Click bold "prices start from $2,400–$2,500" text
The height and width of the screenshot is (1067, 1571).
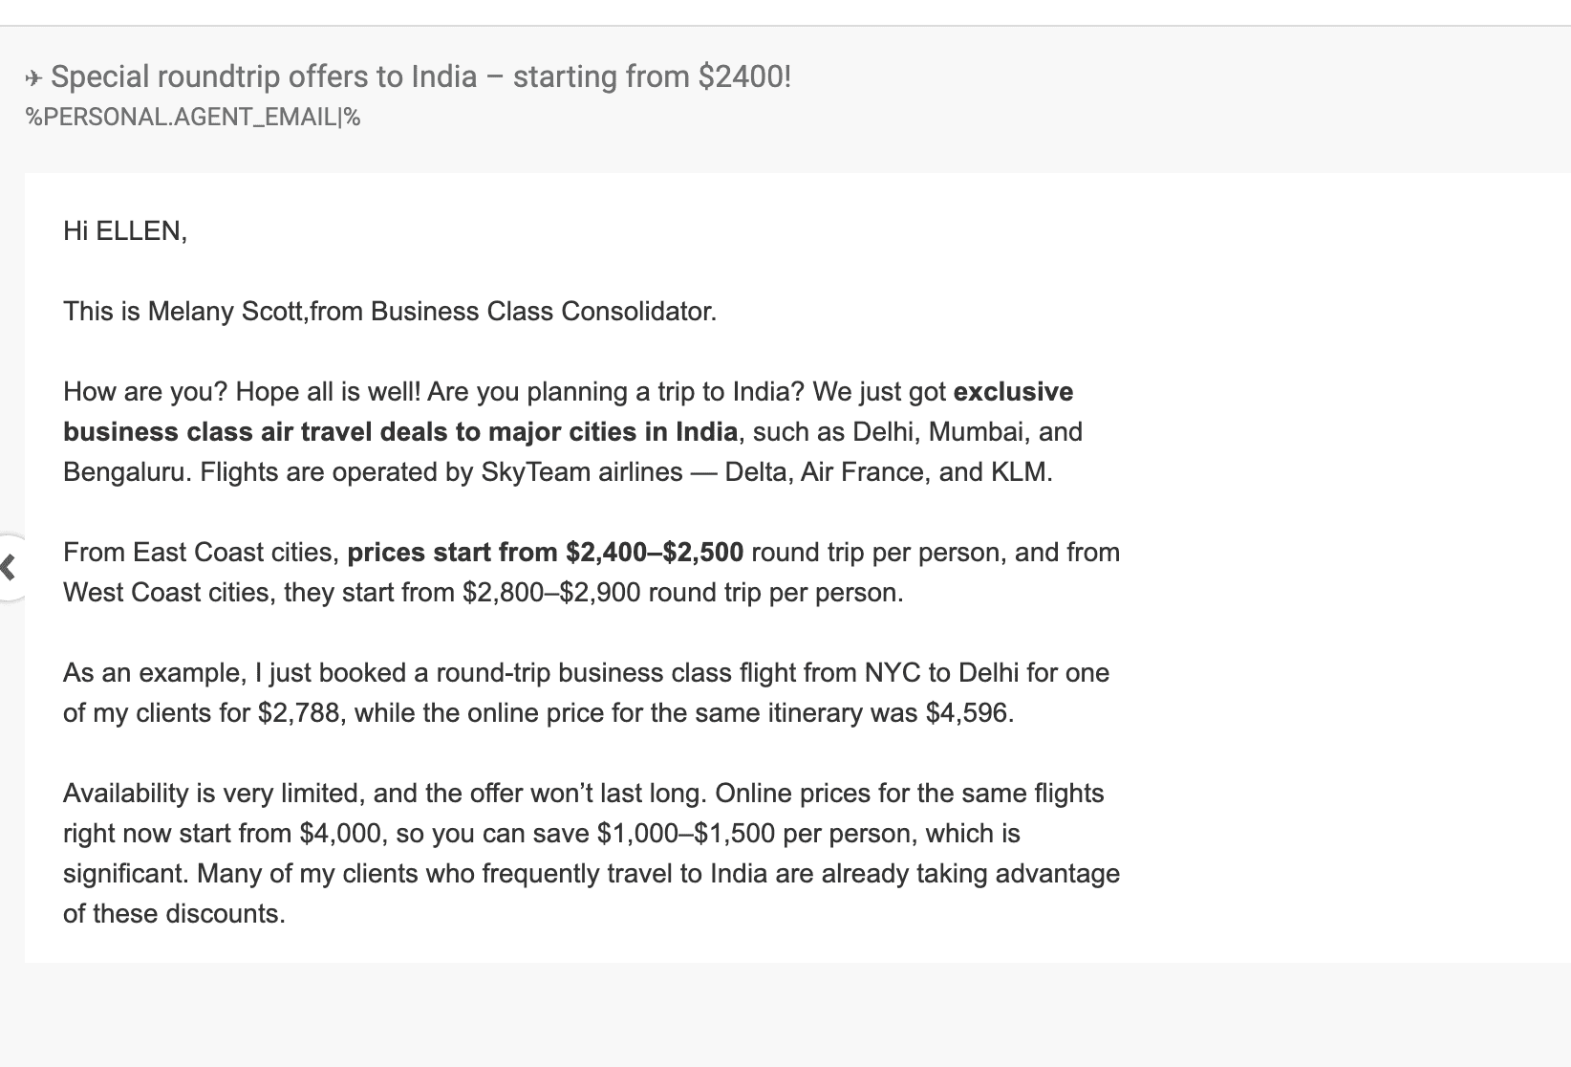545,553
